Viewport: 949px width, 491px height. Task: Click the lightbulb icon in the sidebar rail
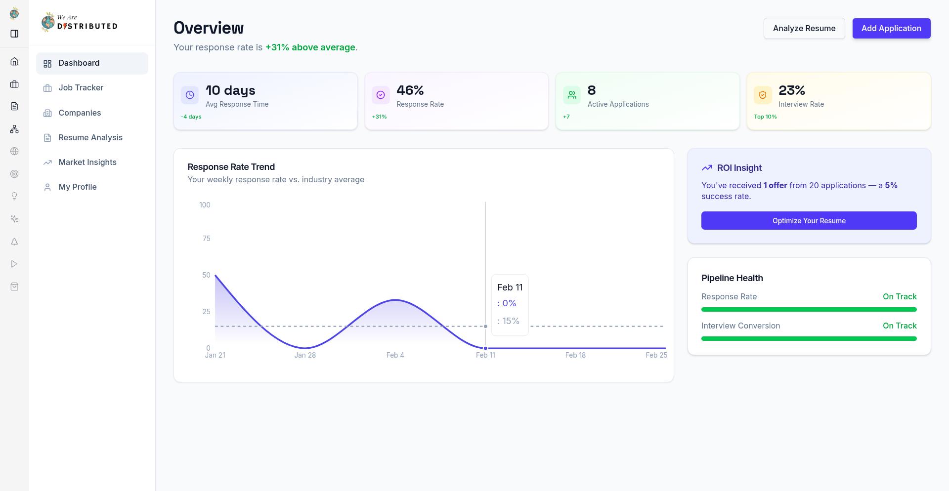[x=14, y=196]
